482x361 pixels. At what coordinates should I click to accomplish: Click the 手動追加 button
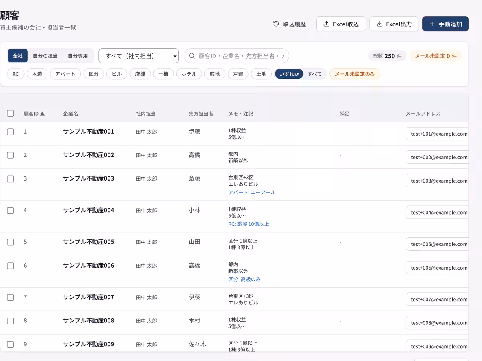(x=445, y=24)
